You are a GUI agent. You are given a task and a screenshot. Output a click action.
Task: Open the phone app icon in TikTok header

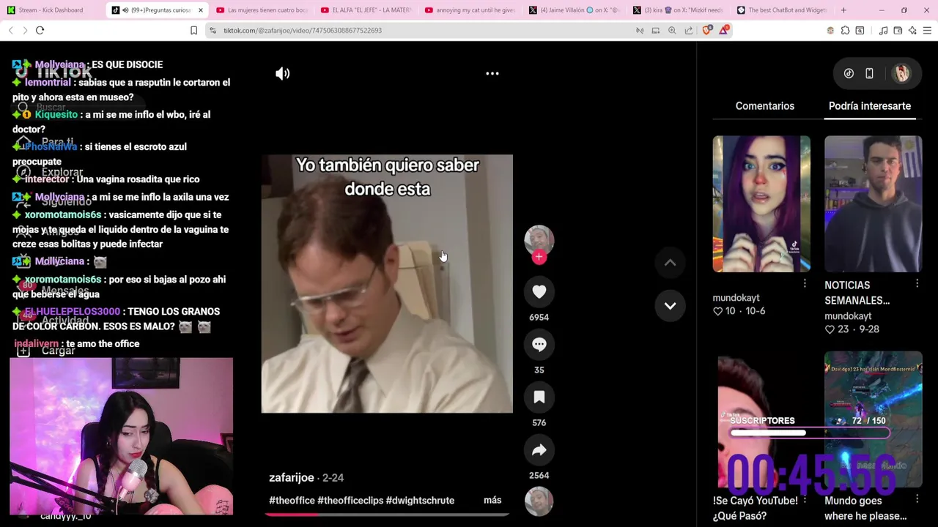tap(869, 73)
